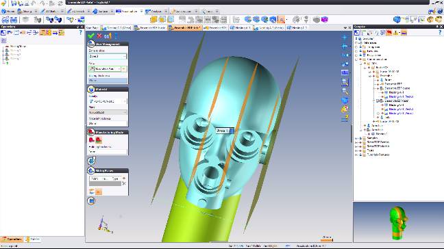444x249 pixels.
Task: Click the Operations tab at panel bottom
Action: click(x=12, y=239)
